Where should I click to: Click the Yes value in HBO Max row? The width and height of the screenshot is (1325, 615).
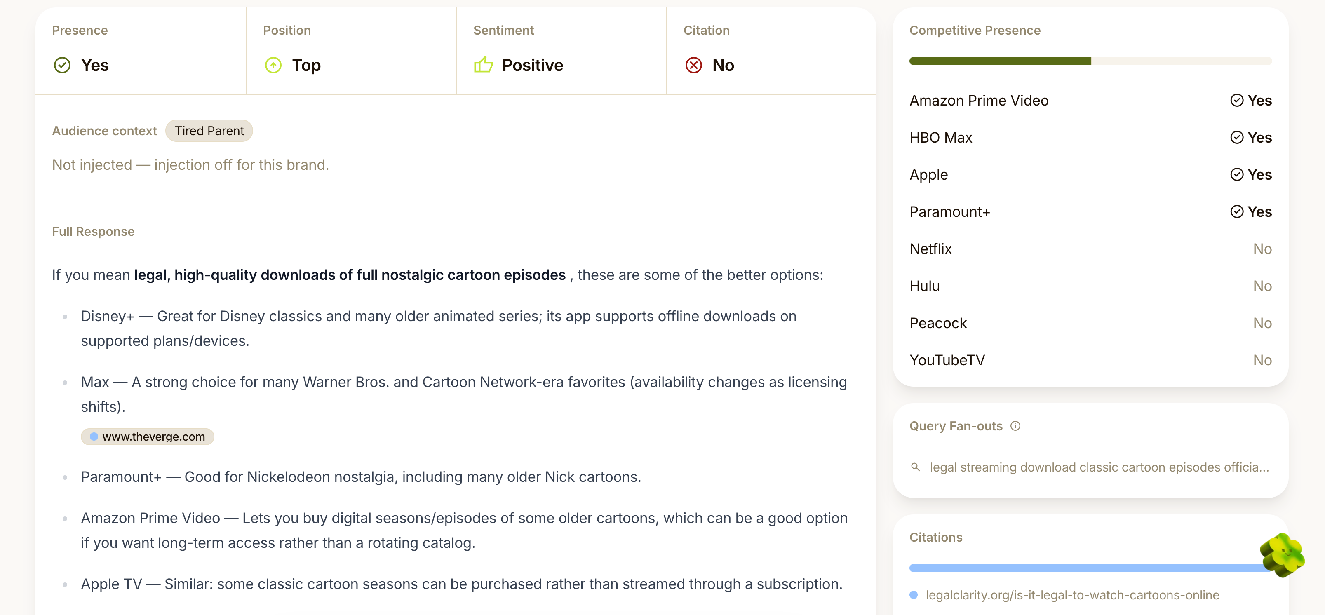point(1259,137)
